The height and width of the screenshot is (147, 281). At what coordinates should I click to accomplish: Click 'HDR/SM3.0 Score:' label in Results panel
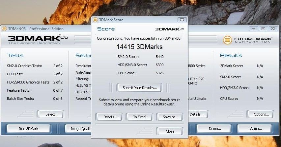click(235, 88)
